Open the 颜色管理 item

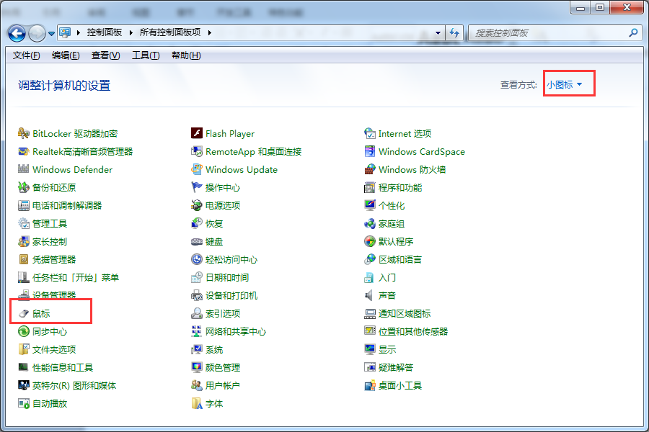coord(223,367)
